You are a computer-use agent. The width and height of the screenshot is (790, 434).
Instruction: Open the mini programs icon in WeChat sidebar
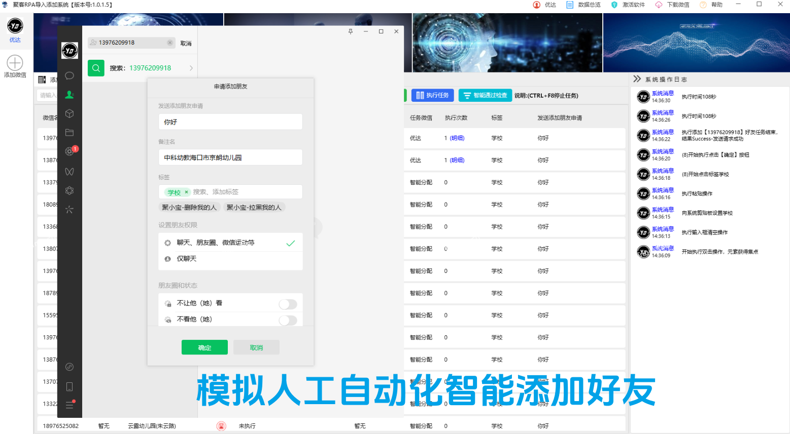[x=70, y=367]
